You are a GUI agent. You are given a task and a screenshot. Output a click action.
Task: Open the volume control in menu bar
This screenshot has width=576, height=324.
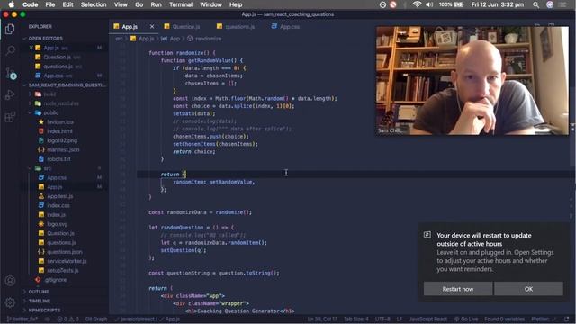click(x=428, y=4)
